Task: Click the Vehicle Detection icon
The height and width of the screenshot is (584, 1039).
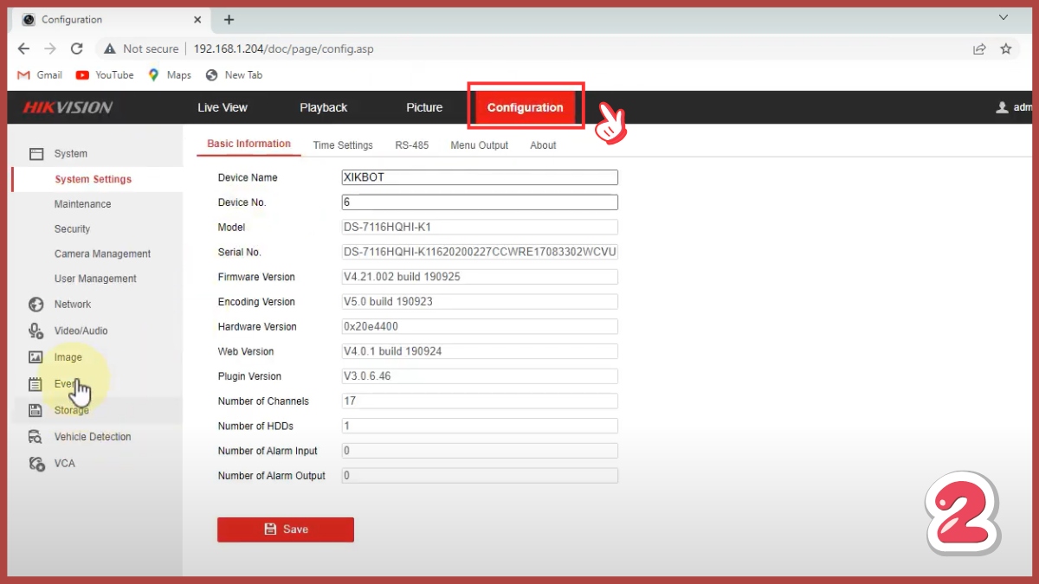Action: (x=36, y=437)
